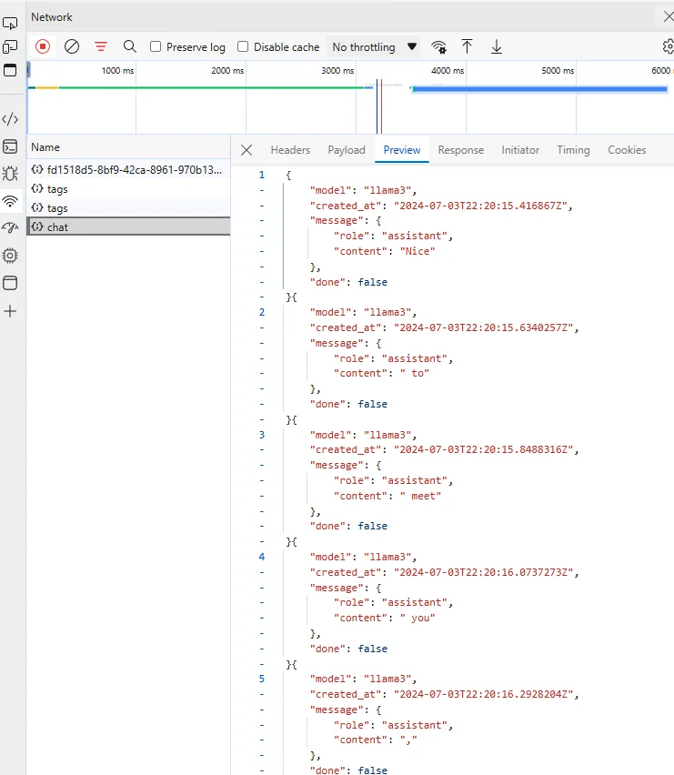The image size is (674, 775).
Task: Open network conditions panel
Action: pyautogui.click(x=438, y=46)
